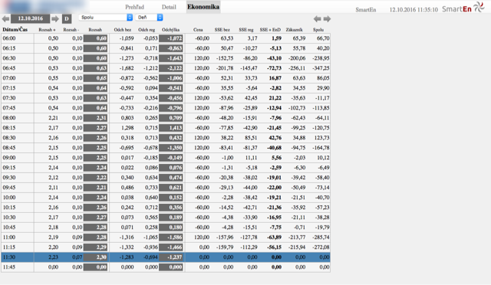The image size is (491, 285).
Task: Select the 08:15 time row
Action: pyautogui.click(x=166, y=128)
